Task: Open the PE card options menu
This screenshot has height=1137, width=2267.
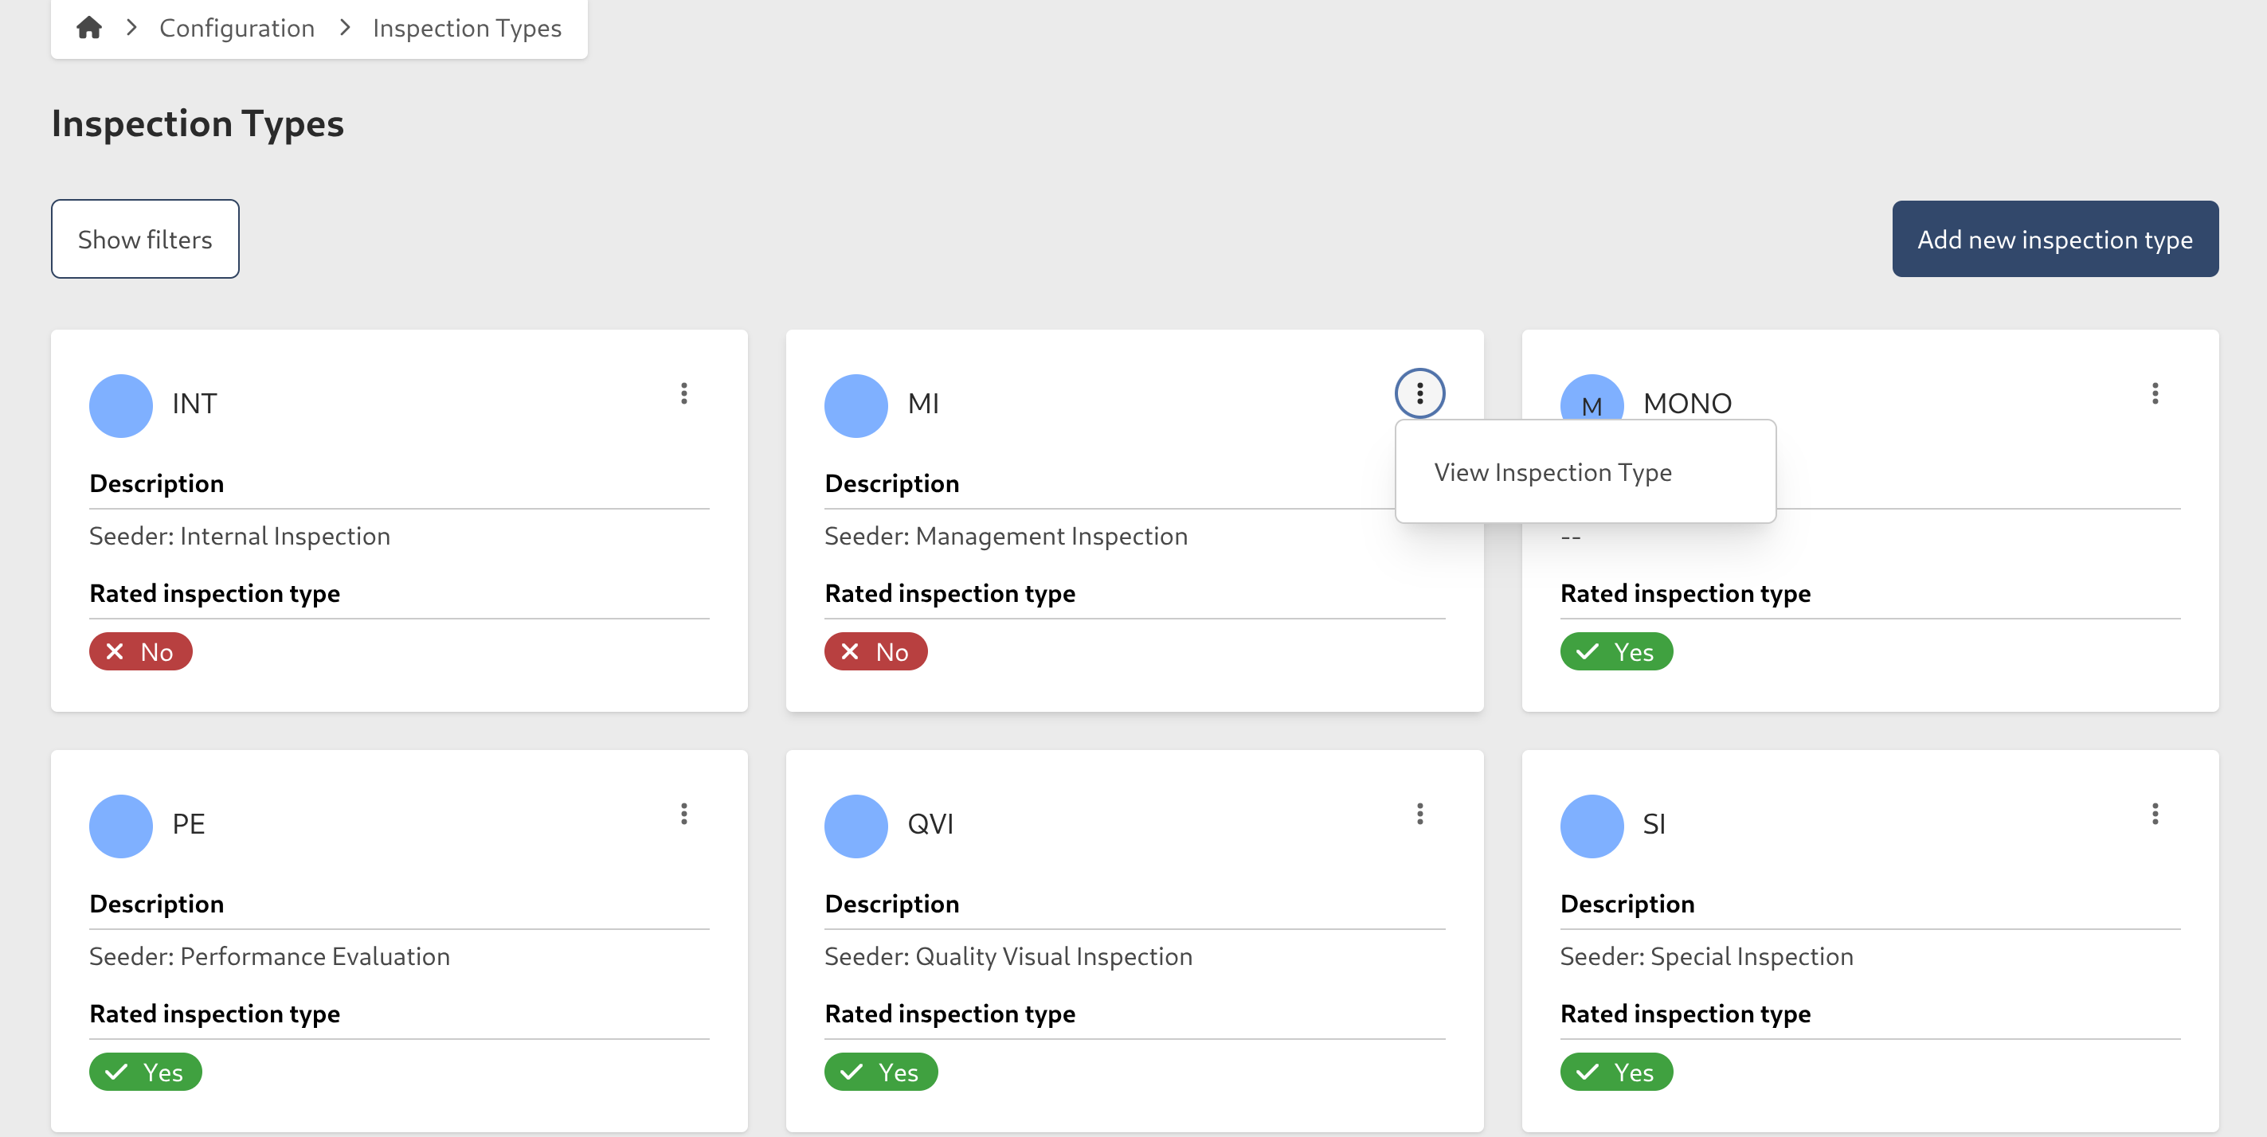Action: click(683, 815)
